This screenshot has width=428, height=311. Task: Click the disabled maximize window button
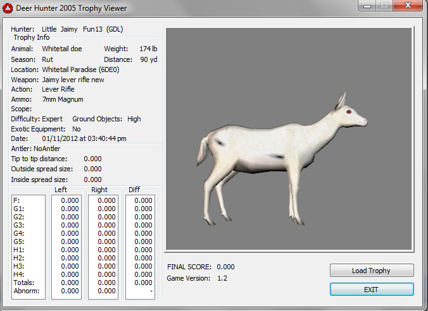click(384, 6)
